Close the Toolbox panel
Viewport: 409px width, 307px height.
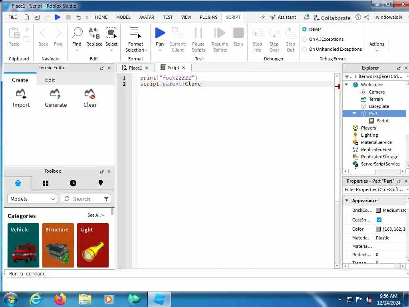point(109,171)
